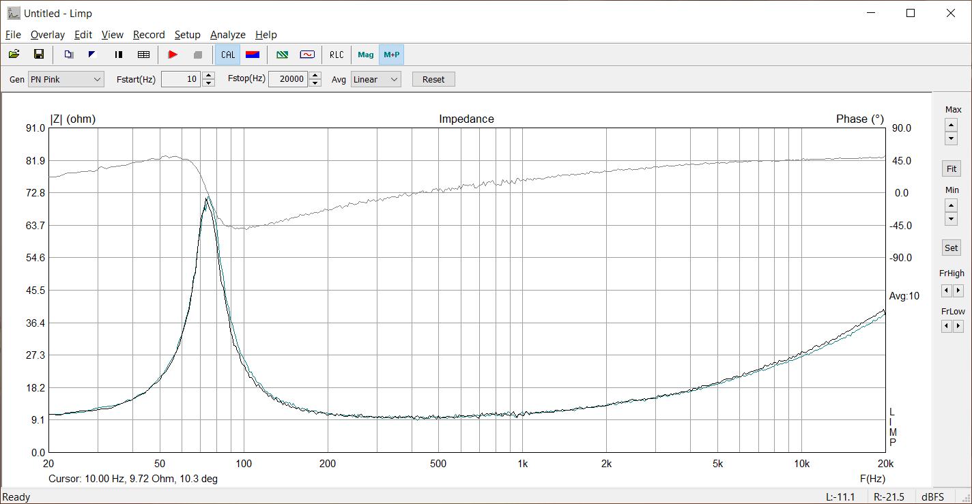The width and height of the screenshot is (972, 504).
Task: Open the Analyze menu
Action: (x=227, y=35)
